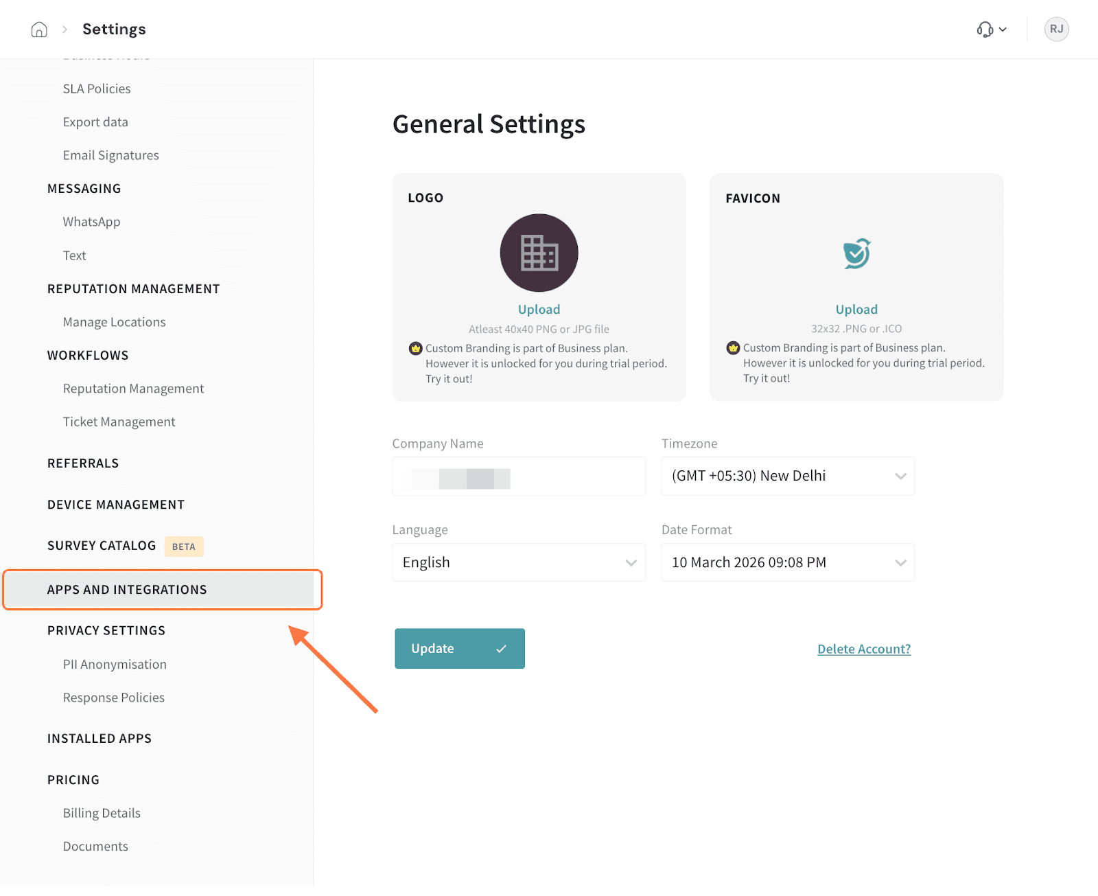Viewport: 1098px width, 896px height.
Task: Open Apps and Integrations settings
Action: click(127, 590)
